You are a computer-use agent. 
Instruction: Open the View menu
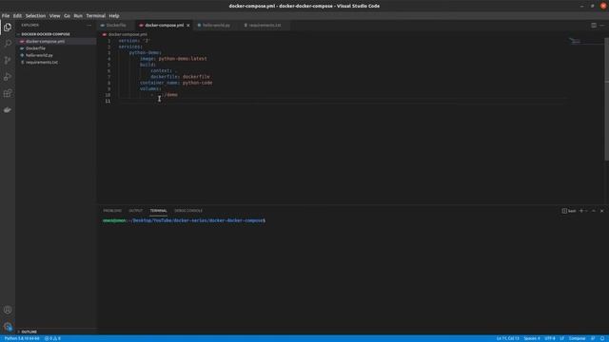click(55, 16)
